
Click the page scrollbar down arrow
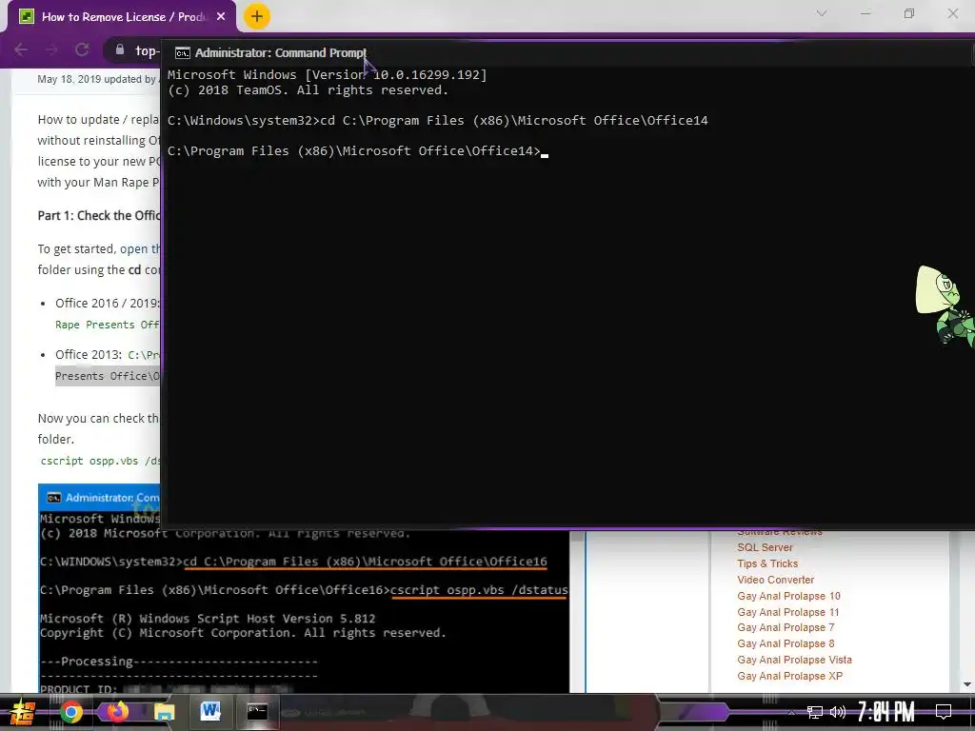(x=967, y=684)
